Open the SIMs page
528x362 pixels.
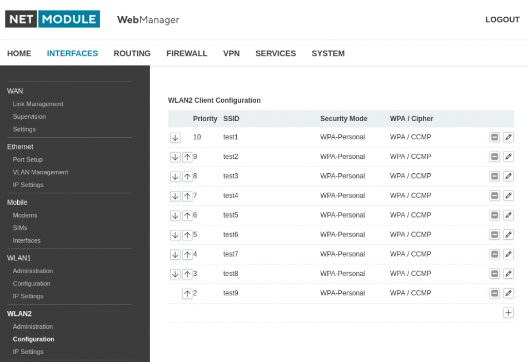[20, 228]
